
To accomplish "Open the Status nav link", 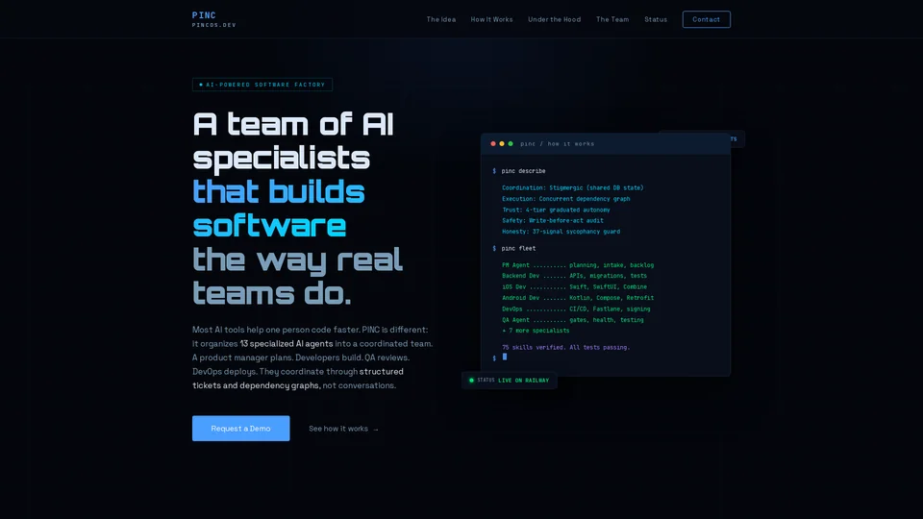I will (655, 19).
